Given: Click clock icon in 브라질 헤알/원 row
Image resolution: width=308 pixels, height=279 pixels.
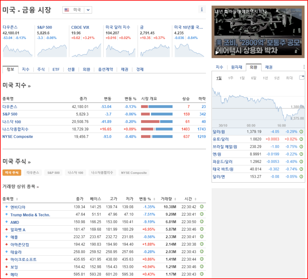Looking at the screenshot, I should pos(301,146).
